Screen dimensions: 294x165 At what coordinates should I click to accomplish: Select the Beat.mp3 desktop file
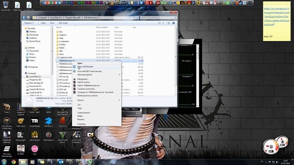click(17, 6)
